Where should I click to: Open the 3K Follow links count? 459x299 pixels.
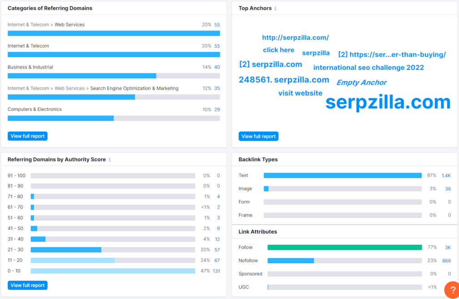pos(448,248)
